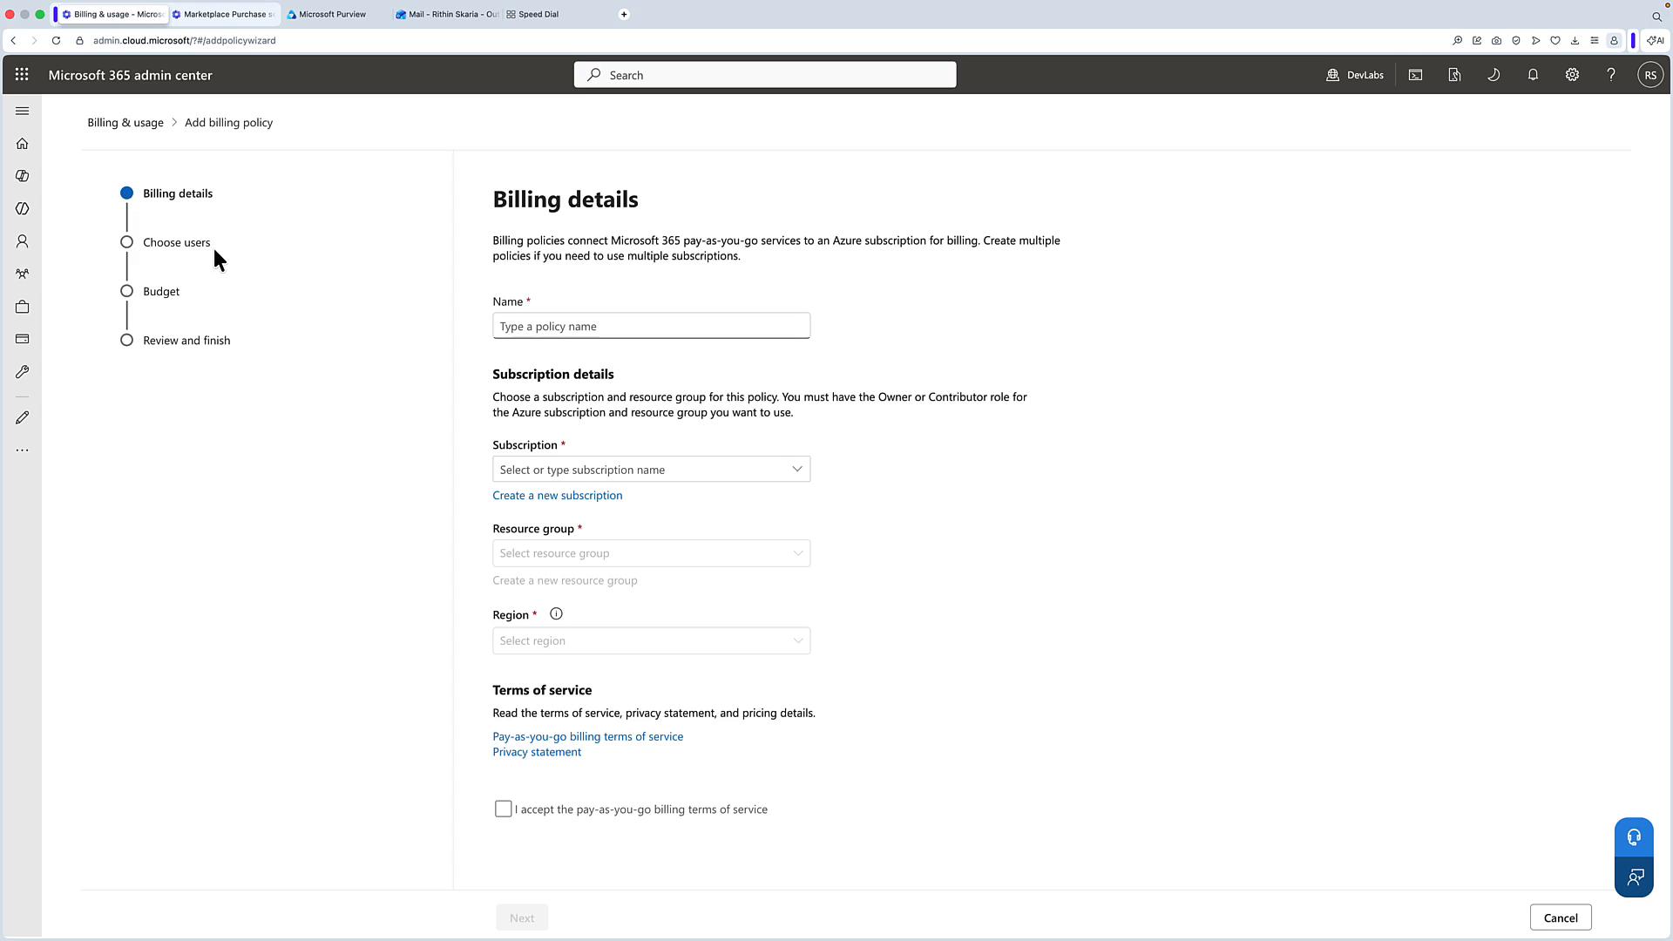The width and height of the screenshot is (1673, 941).
Task: Open the Resource group dropdown
Action: [x=651, y=553]
